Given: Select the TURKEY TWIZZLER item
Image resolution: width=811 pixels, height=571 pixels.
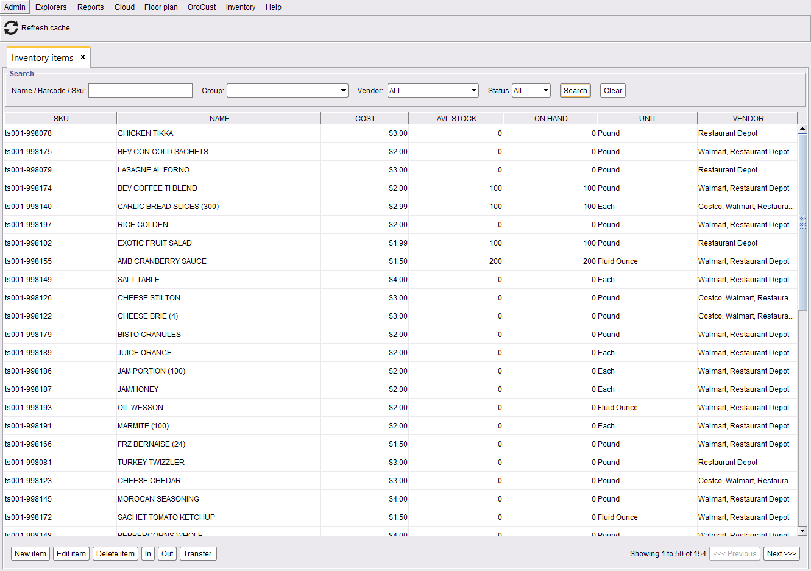Looking at the screenshot, I should coord(401,463).
